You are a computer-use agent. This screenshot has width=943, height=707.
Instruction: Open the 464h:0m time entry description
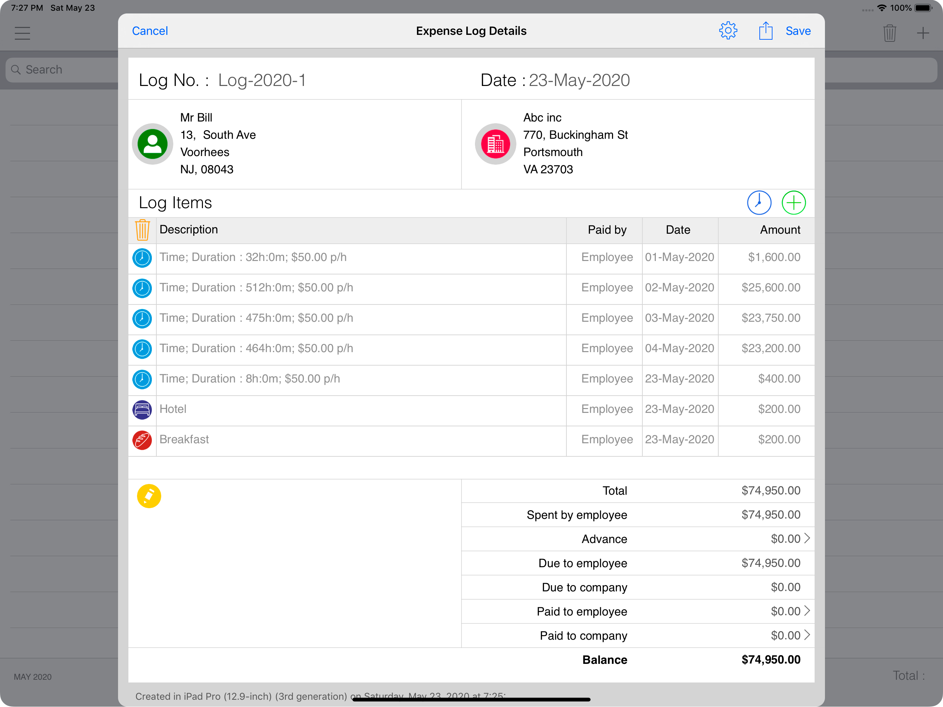click(x=256, y=348)
